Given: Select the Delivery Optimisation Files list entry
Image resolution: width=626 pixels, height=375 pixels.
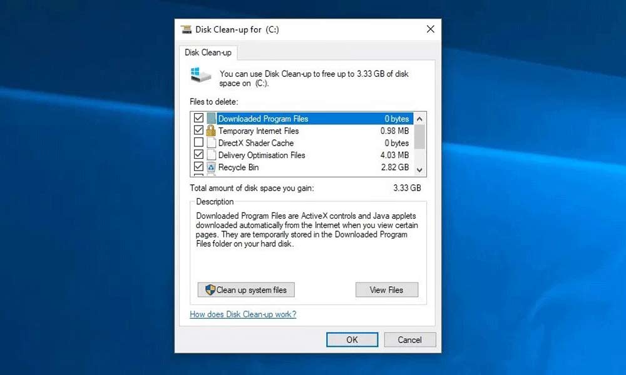Looking at the screenshot, I should (262, 155).
